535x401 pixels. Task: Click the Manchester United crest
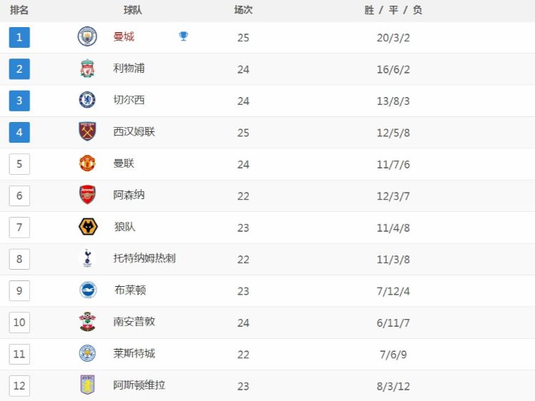coord(87,163)
